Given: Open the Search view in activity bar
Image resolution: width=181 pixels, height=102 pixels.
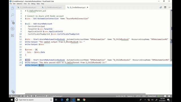Looking at the screenshot, I should point(12,15).
